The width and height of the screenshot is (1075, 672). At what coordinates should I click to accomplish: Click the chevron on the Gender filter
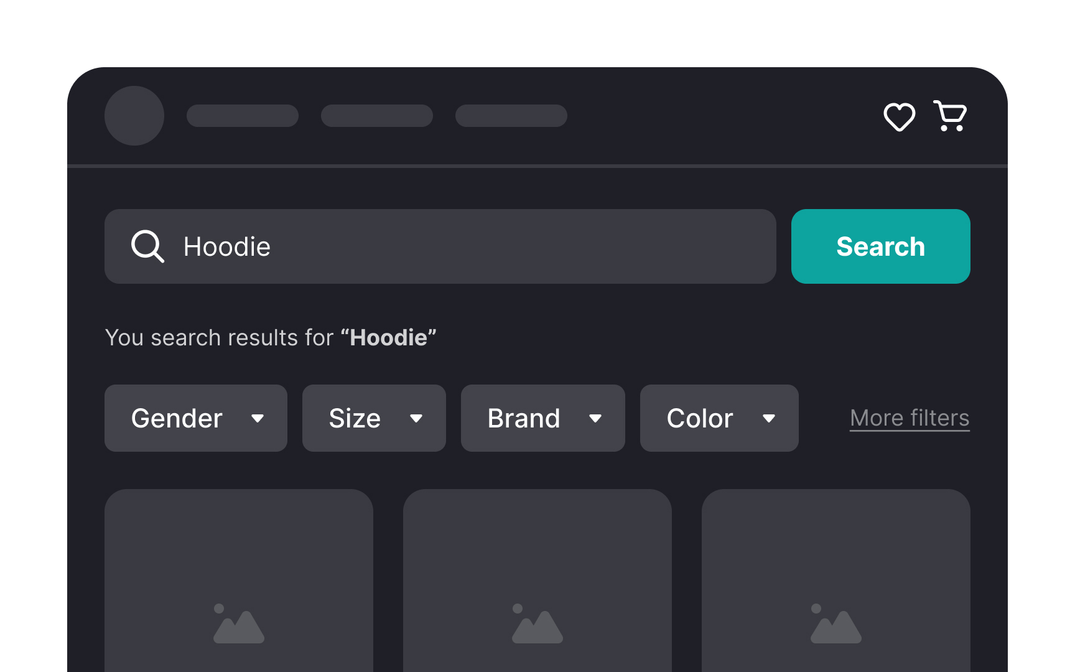(x=259, y=418)
